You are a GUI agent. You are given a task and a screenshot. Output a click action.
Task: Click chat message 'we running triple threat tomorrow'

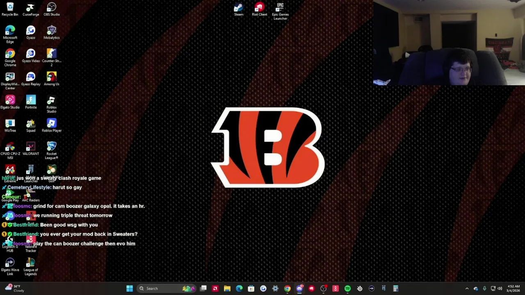[x=73, y=216]
